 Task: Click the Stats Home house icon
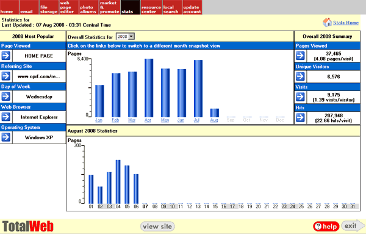pos(327,22)
